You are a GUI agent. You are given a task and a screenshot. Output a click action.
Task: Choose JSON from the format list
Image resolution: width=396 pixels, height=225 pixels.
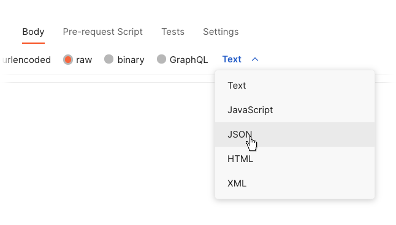pyautogui.click(x=295, y=135)
